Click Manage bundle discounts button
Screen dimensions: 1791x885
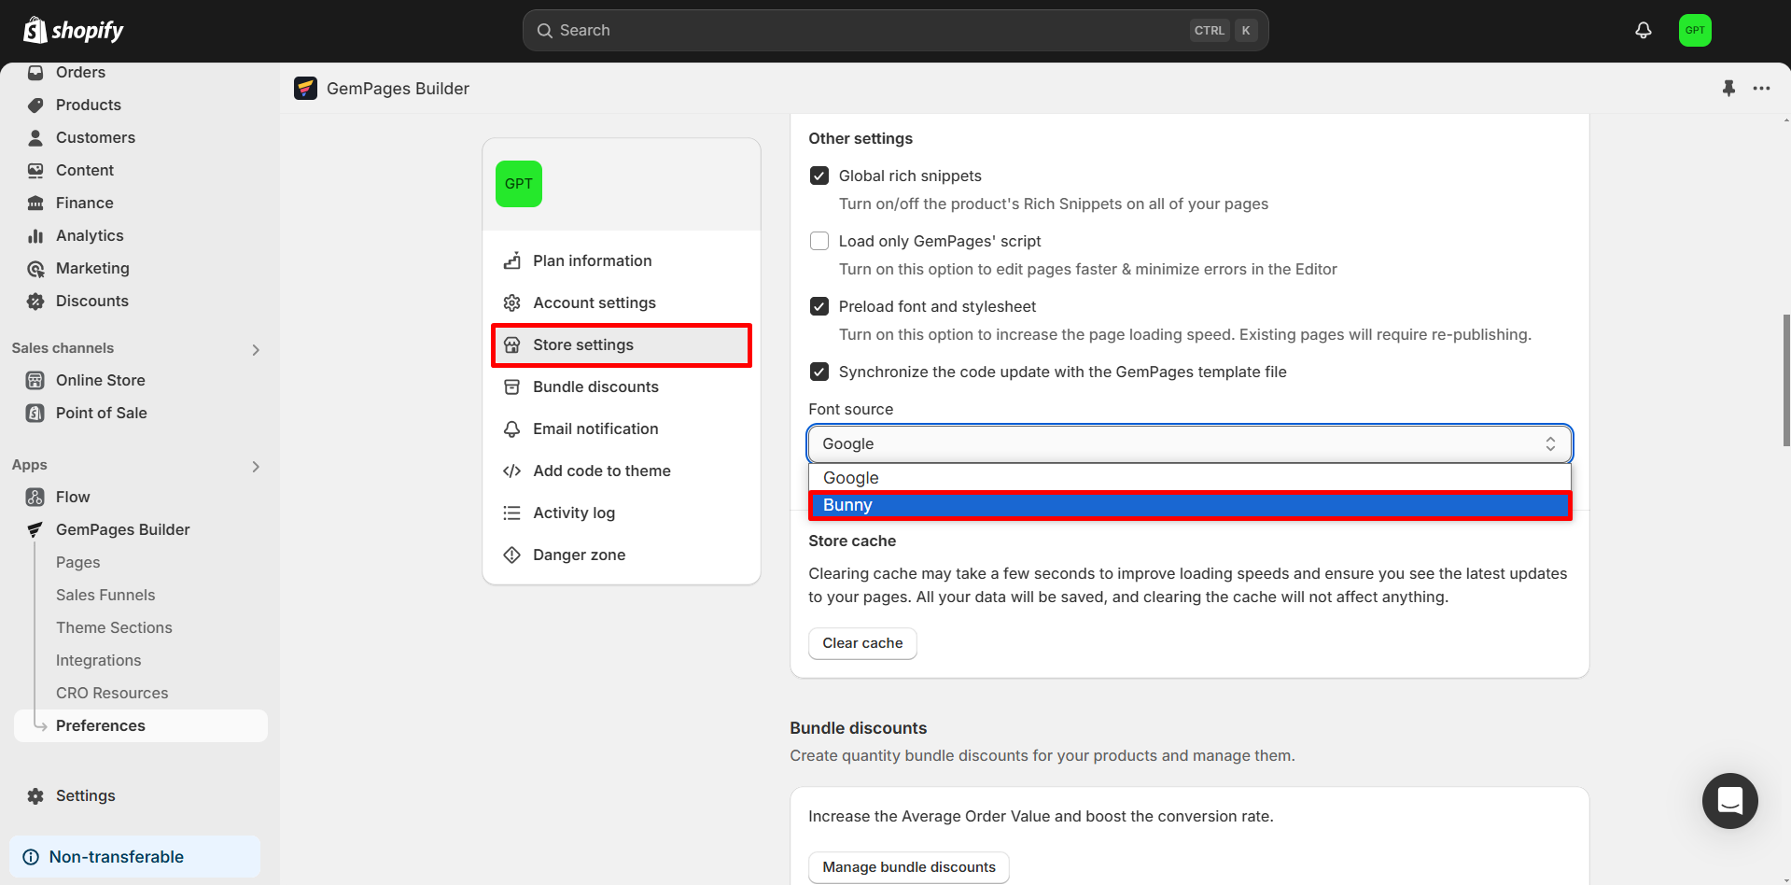908,867
